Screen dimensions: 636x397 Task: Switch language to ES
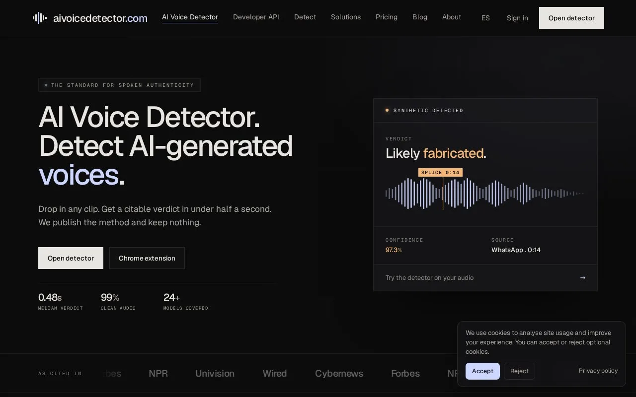click(485, 18)
